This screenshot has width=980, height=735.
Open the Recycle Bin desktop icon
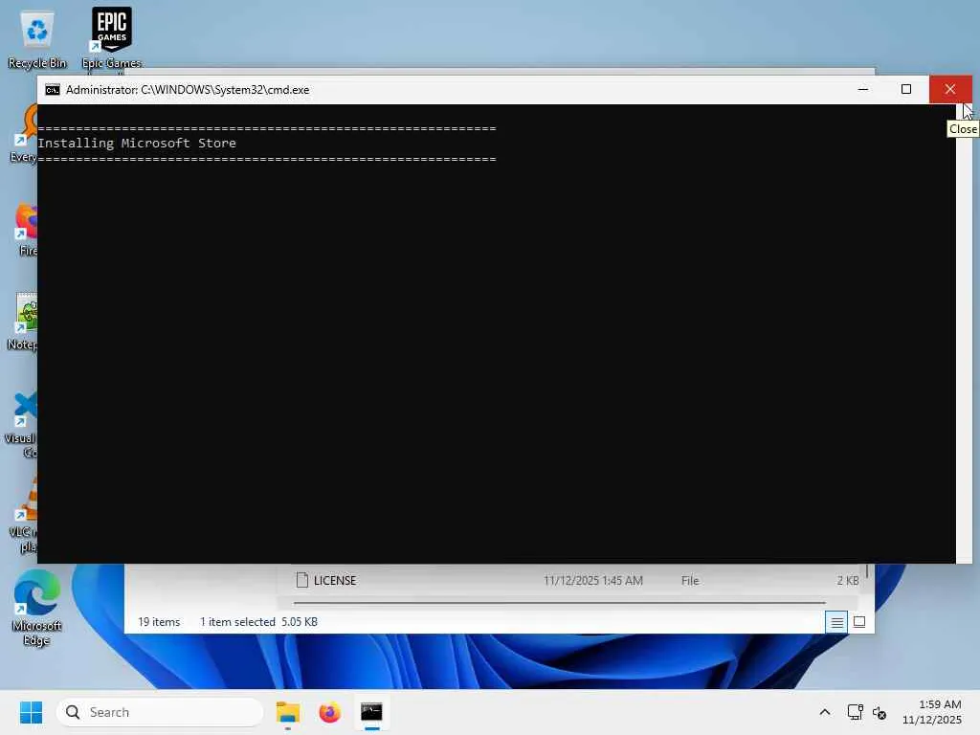tap(37, 38)
